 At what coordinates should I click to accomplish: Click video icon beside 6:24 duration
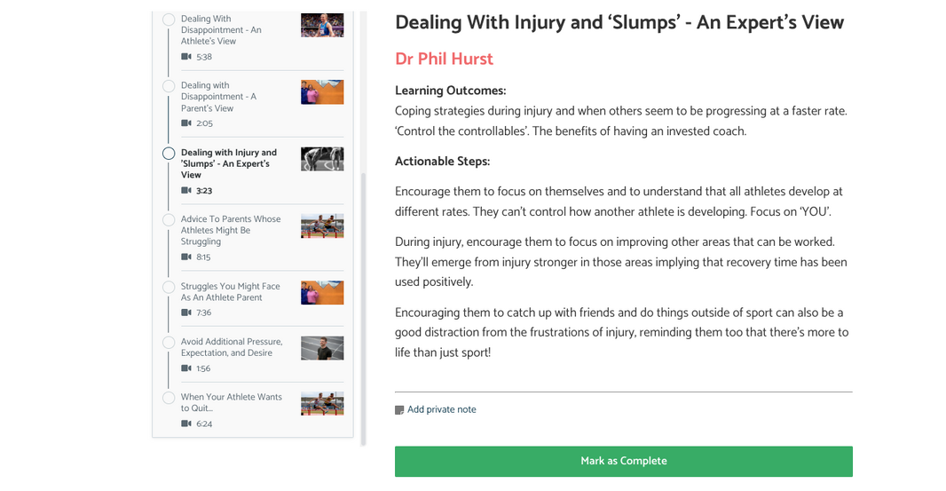pyautogui.click(x=186, y=424)
